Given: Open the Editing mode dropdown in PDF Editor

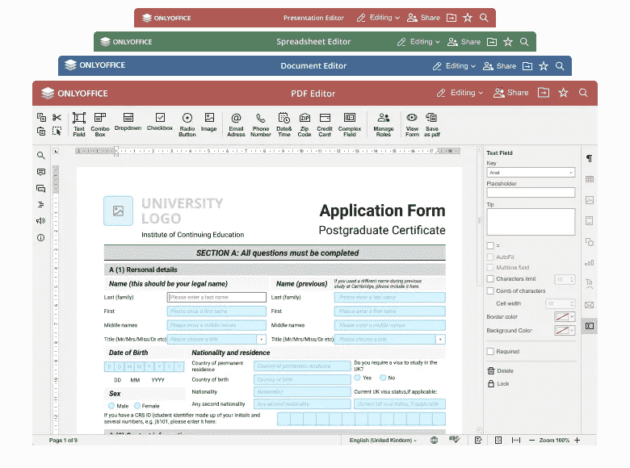Looking at the screenshot, I should pyautogui.click(x=460, y=93).
